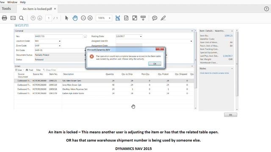Switch to Full screen mode icon
Viewport: 271px width, 152px height.
tap(135, 18)
